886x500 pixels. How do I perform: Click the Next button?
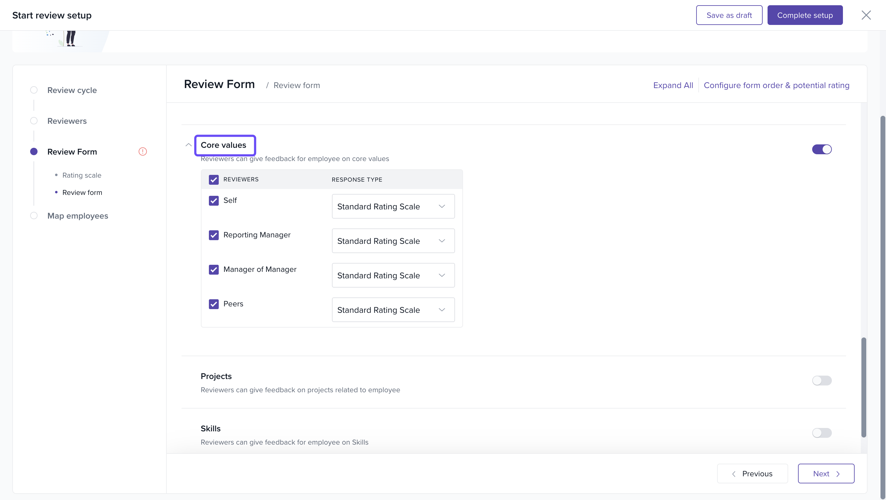(x=826, y=474)
